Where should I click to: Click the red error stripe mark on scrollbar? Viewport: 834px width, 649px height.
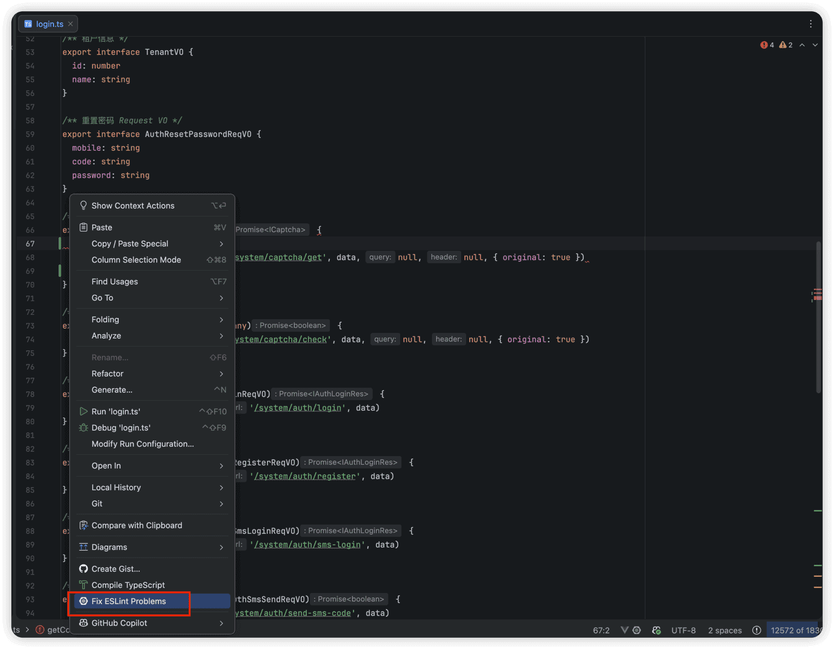click(x=817, y=297)
